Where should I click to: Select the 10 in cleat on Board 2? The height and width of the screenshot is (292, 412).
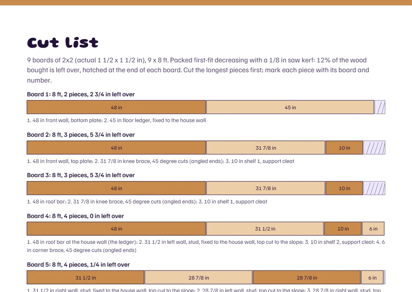(344, 148)
